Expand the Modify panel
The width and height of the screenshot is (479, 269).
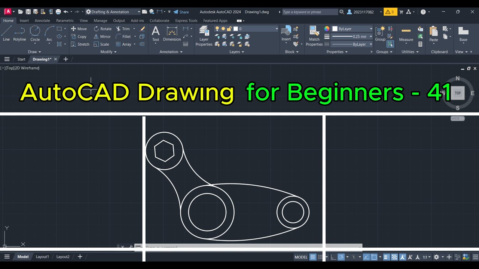[109, 52]
